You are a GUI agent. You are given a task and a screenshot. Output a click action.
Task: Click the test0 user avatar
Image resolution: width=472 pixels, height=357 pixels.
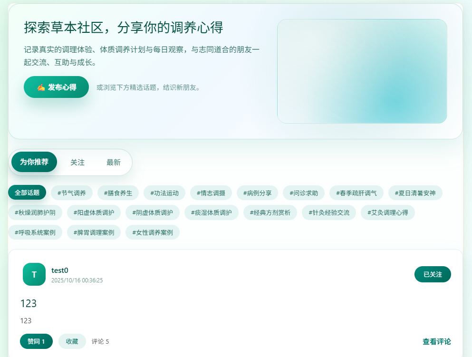(34, 274)
